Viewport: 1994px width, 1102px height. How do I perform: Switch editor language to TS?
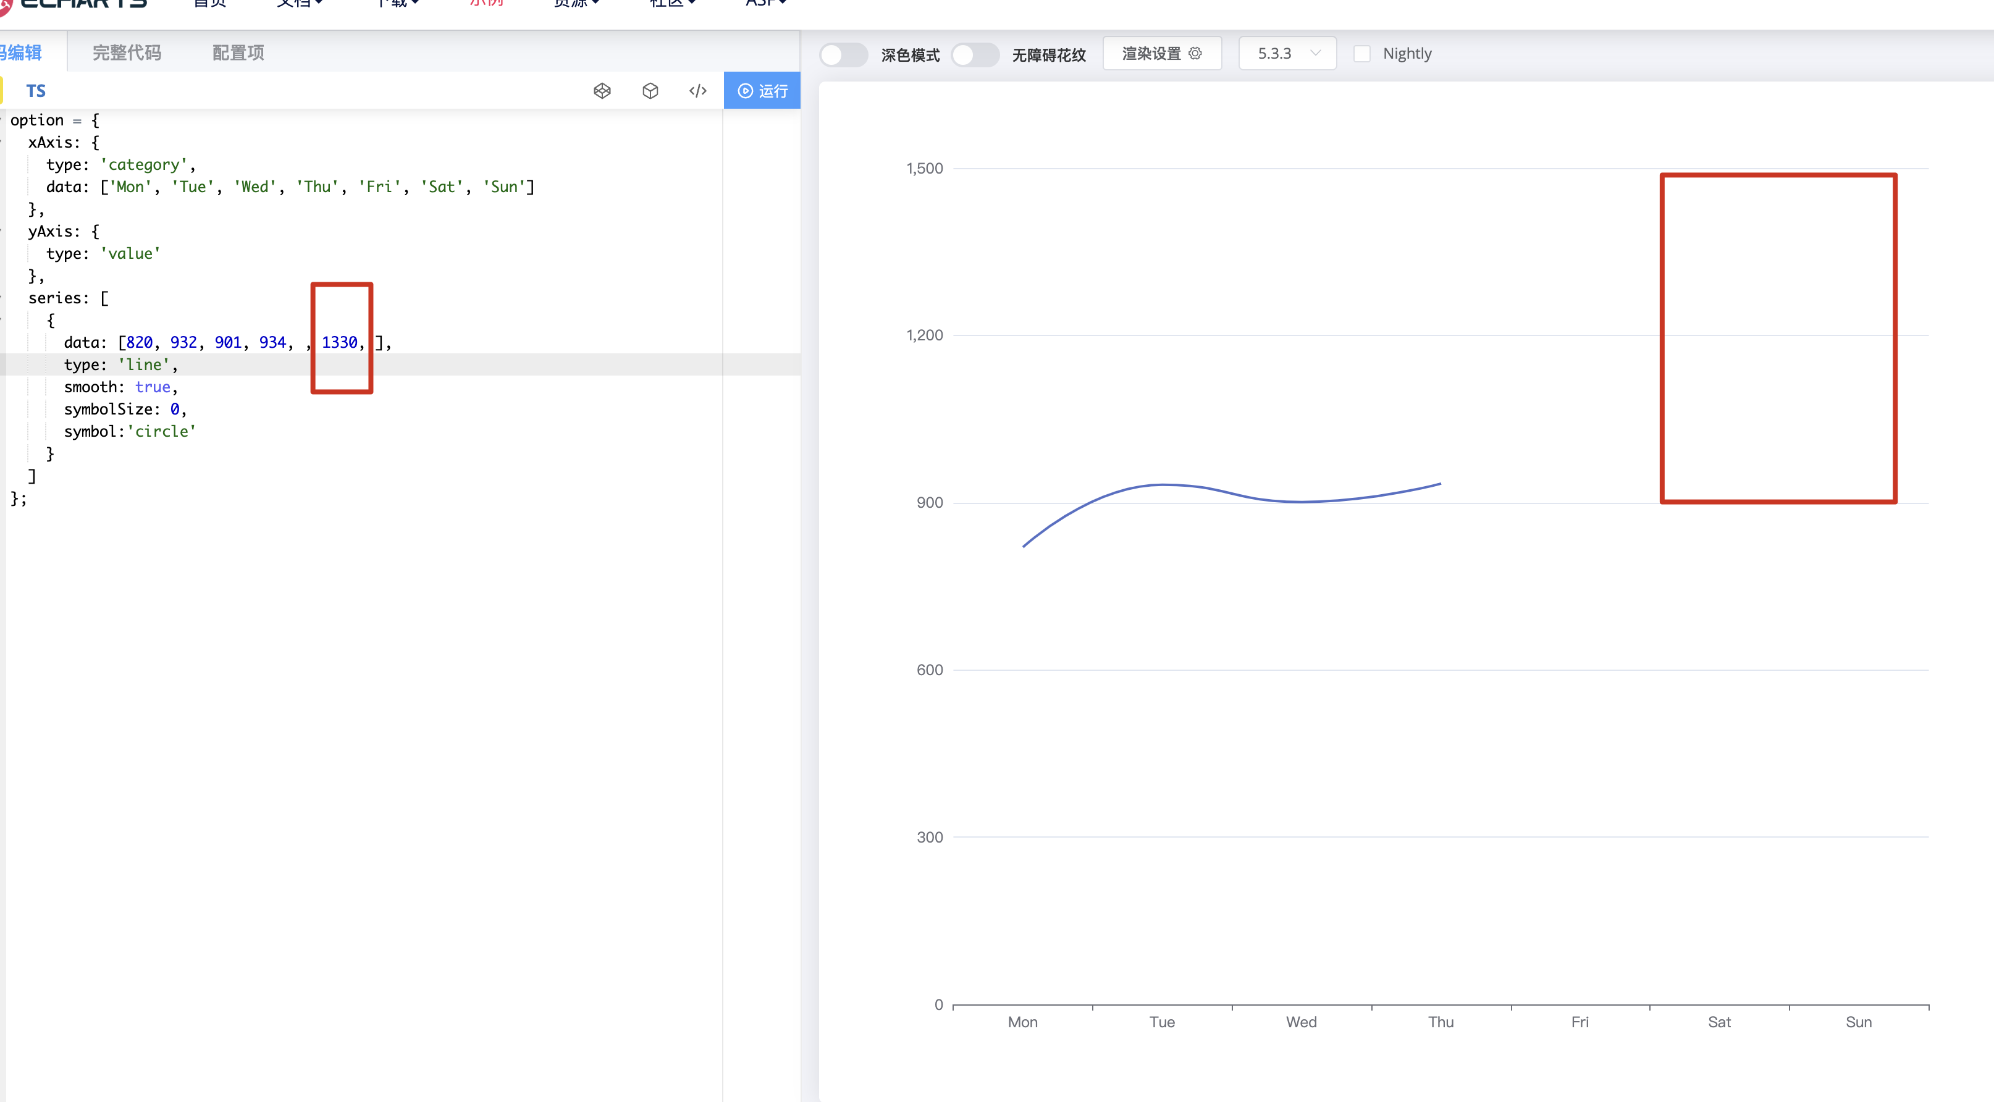(36, 91)
